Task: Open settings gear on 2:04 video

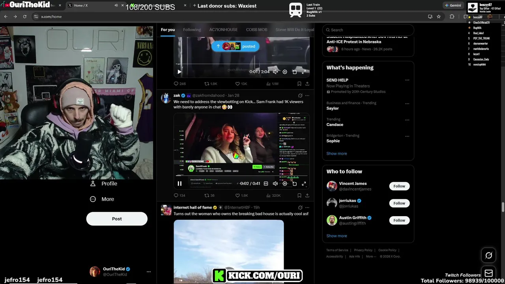Action: pyautogui.click(x=285, y=72)
